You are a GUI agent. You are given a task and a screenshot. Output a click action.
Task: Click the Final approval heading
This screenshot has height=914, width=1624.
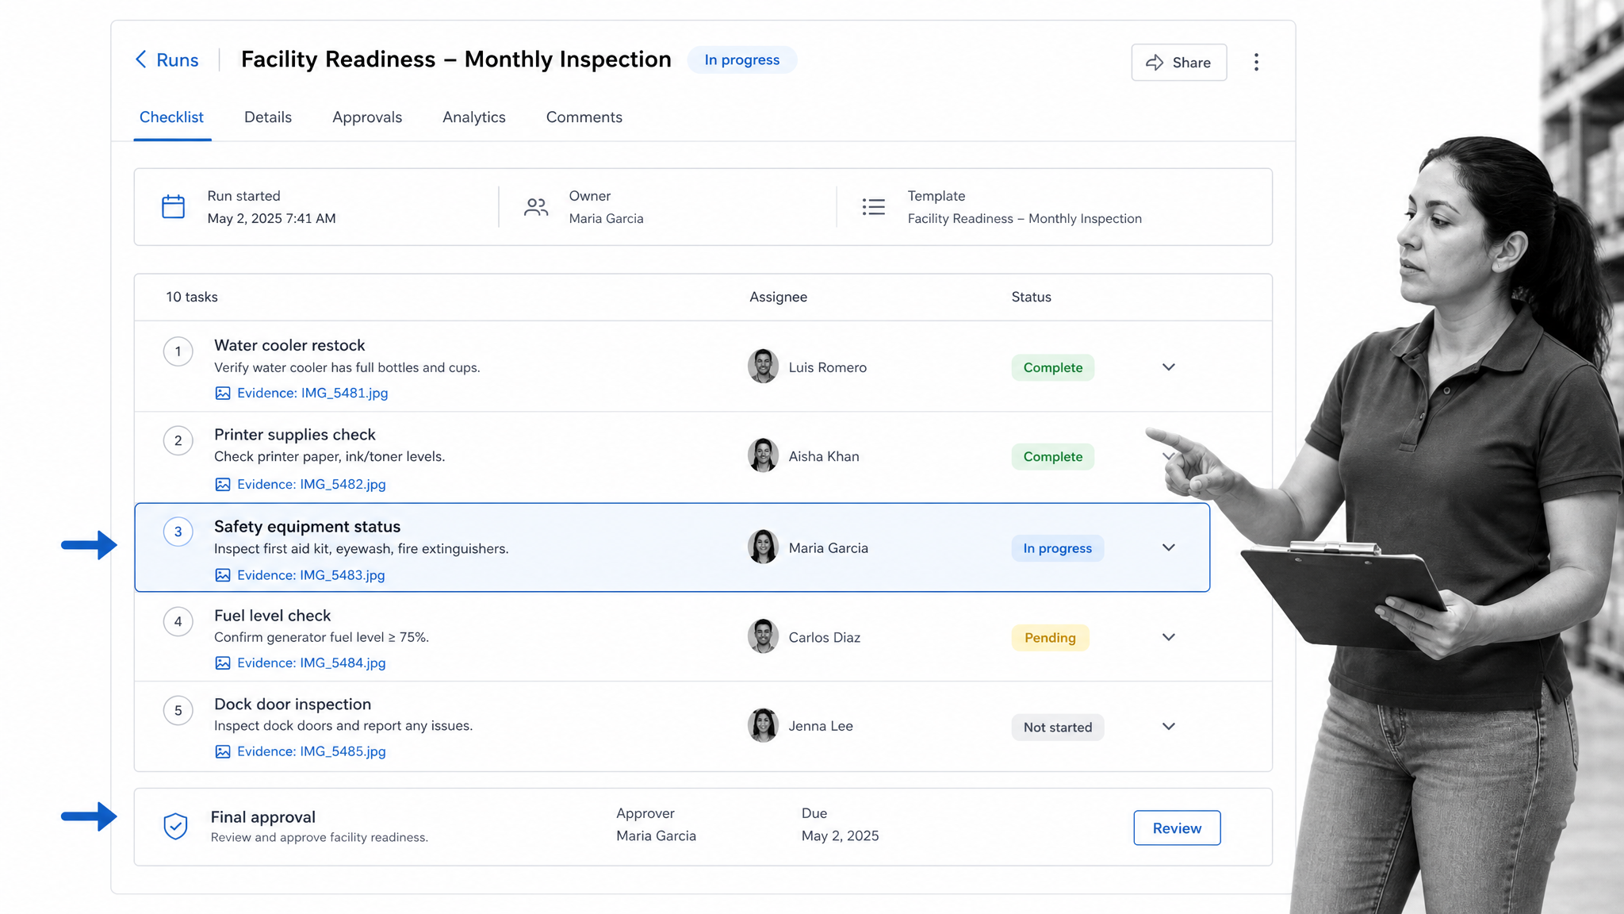click(x=263, y=817)
